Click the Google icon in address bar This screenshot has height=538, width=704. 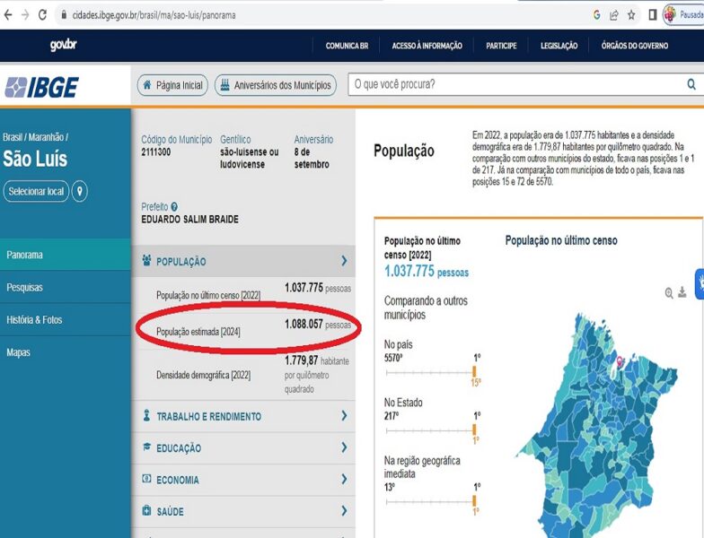[596, 14]
